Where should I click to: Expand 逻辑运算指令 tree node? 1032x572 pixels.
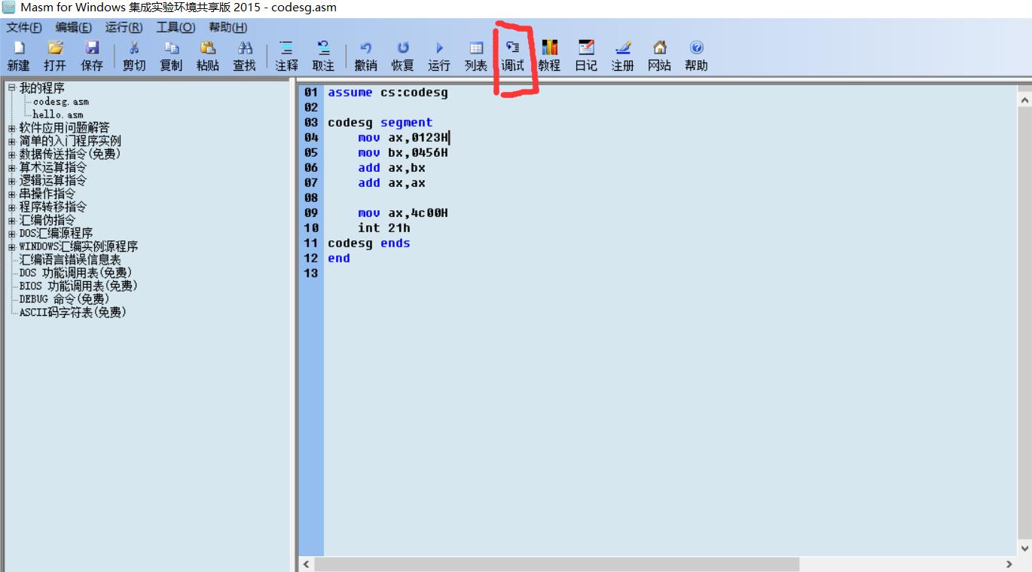click(x=11, y=181)
